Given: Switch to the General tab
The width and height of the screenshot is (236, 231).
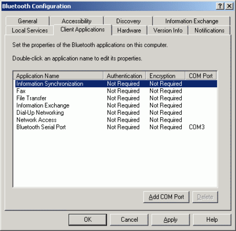Looking at the screenshot, I should [x=27, y=21].
